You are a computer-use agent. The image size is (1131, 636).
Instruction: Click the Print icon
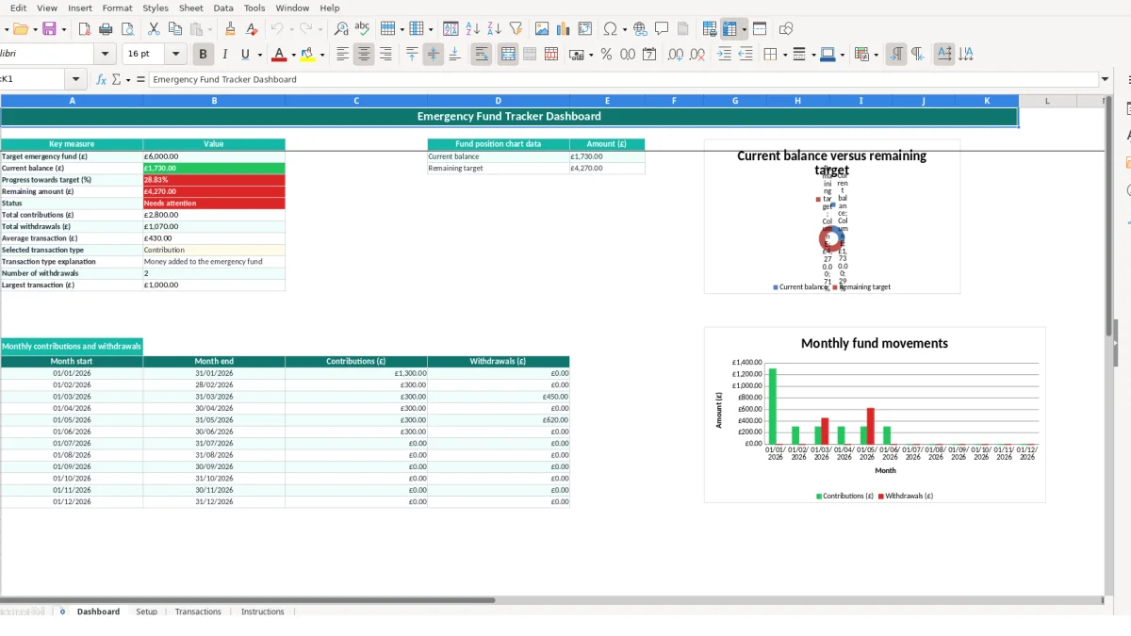coord(107,29)
